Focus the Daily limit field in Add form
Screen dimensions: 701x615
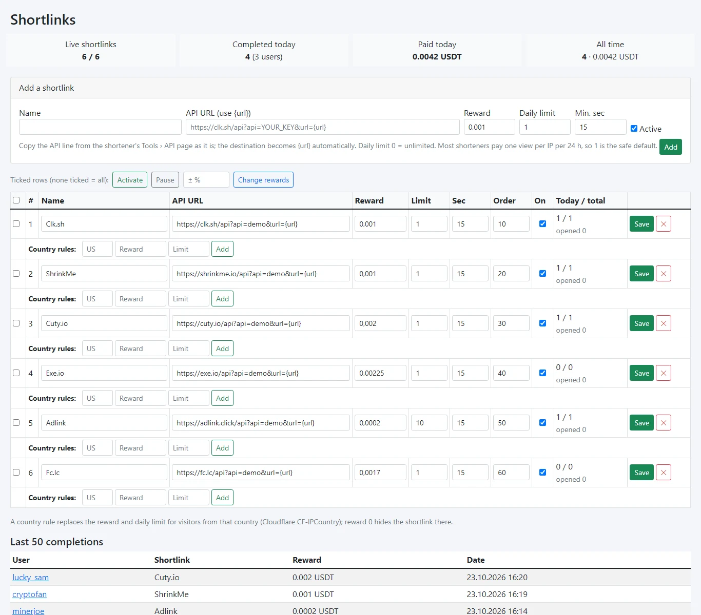pyautogui.click(x=545, y=127)
